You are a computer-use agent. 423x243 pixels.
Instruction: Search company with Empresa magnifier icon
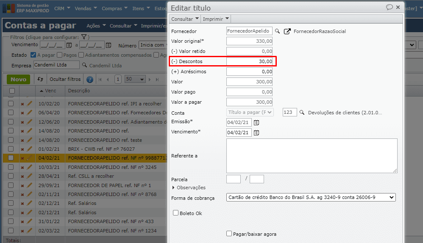point(84,65)
